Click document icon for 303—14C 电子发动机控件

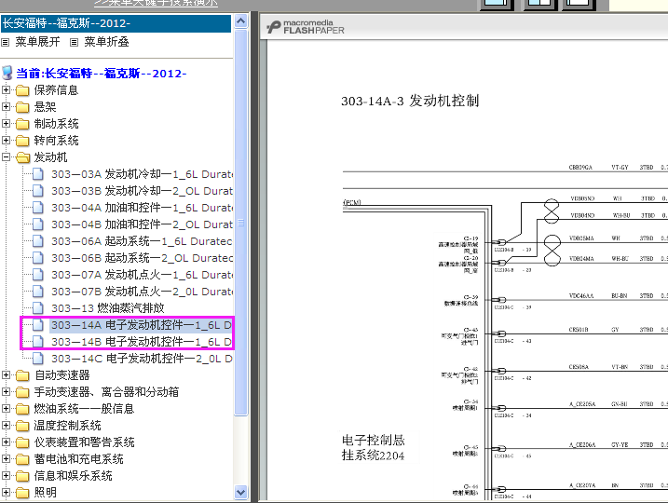(x=38, y=359)
